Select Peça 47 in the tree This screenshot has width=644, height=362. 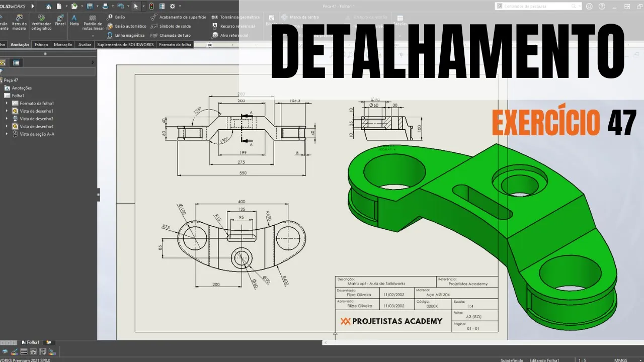point(11,80)
